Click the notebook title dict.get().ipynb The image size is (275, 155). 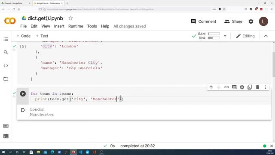[45, 18]
